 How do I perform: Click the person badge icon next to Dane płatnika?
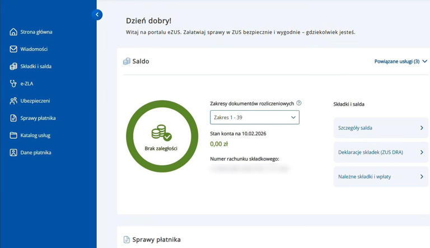point(13,152)
